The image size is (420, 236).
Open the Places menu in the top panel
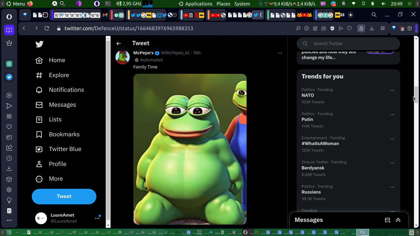click(x=223, y=4)
